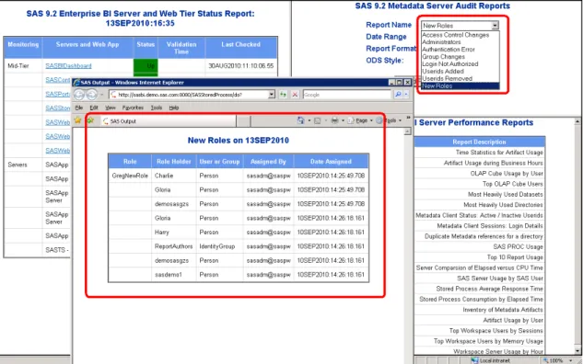This screenshot has height=364, width=583.
Task: Click the browser Forward arrow button
Action: 91,95
